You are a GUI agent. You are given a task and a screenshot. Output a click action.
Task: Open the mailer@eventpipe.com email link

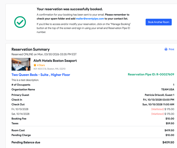tap(90, 19)
